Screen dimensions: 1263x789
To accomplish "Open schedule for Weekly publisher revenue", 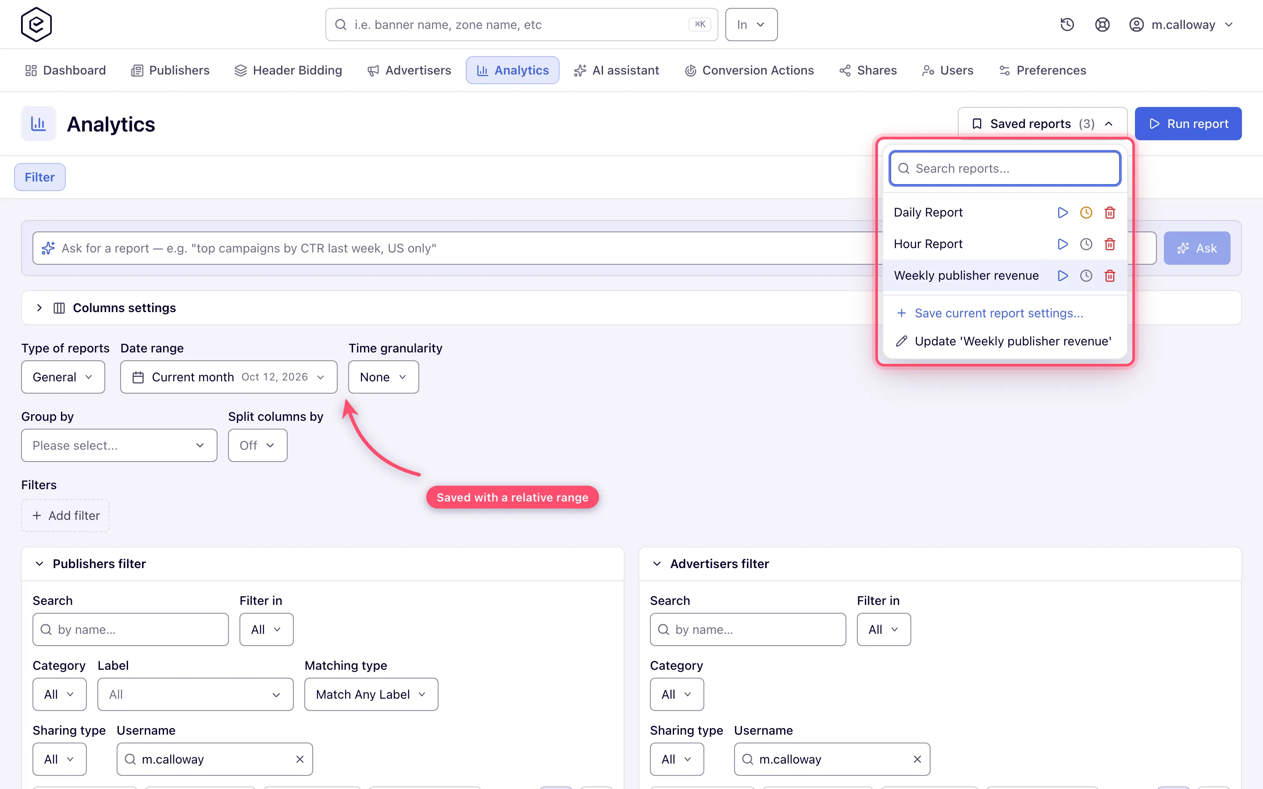I will (1085, 276).
